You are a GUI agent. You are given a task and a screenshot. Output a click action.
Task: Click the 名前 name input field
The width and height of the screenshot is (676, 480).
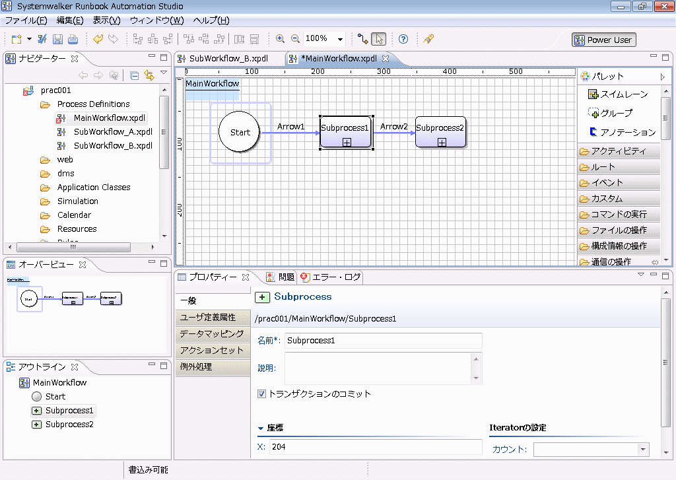click(x=384, y=340)
